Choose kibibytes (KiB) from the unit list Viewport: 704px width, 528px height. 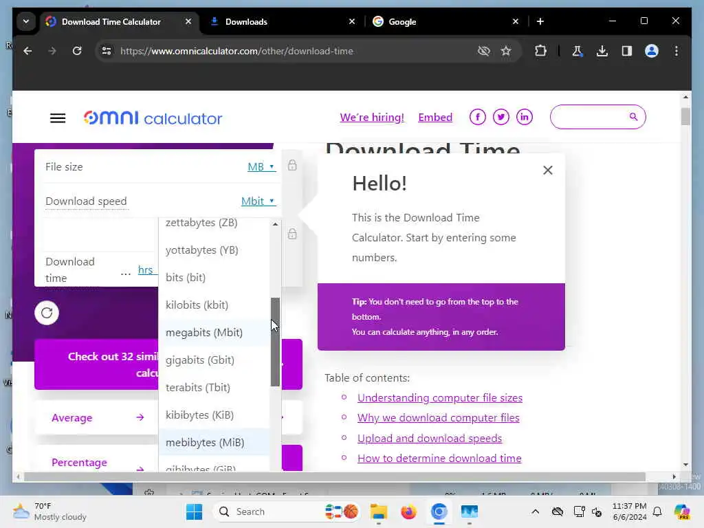[x=214, y=415]
